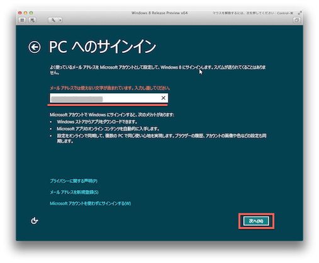Enter full screen with the diagonal arrows
Screen dimensions: 319x263
point(300,13)
